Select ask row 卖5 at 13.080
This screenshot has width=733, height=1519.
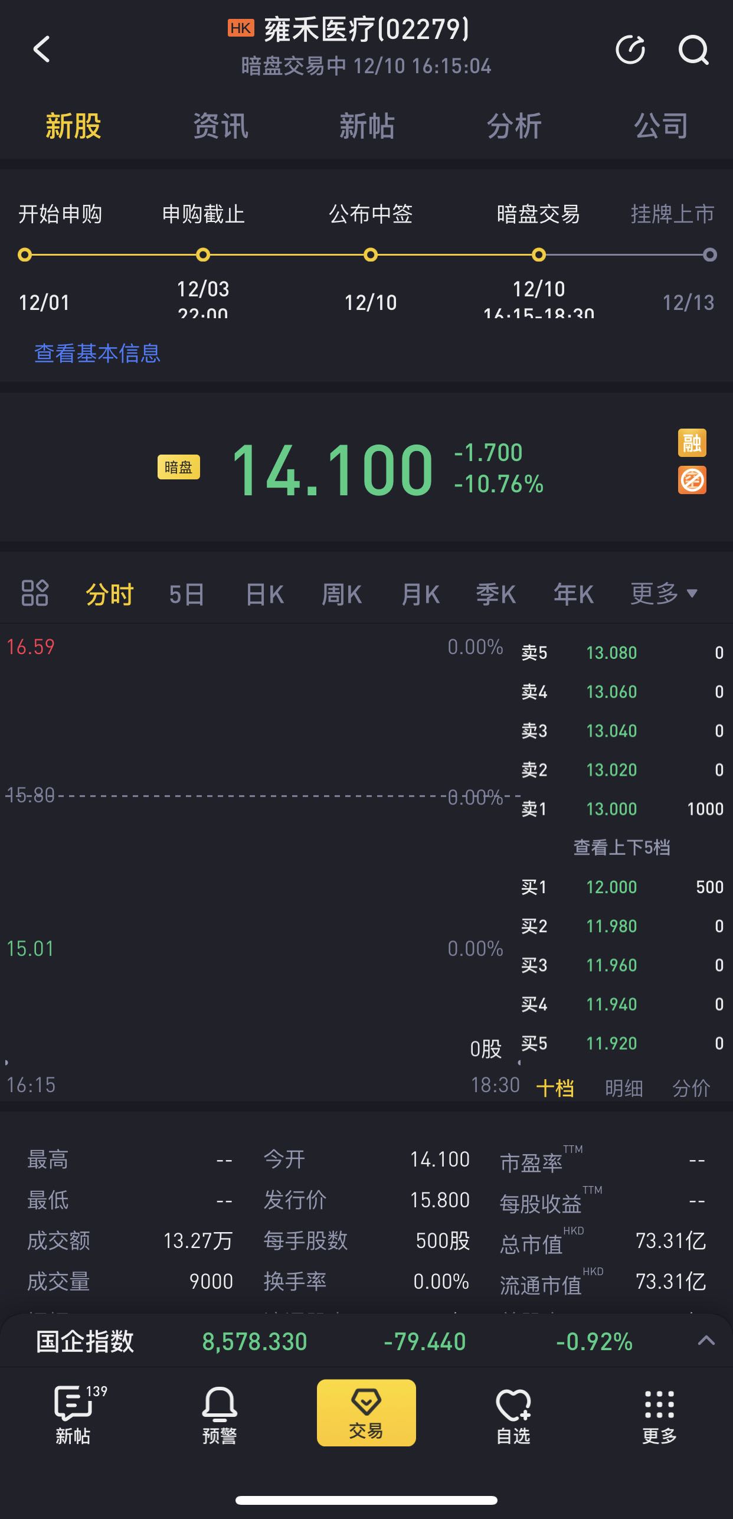pos(622,653)
